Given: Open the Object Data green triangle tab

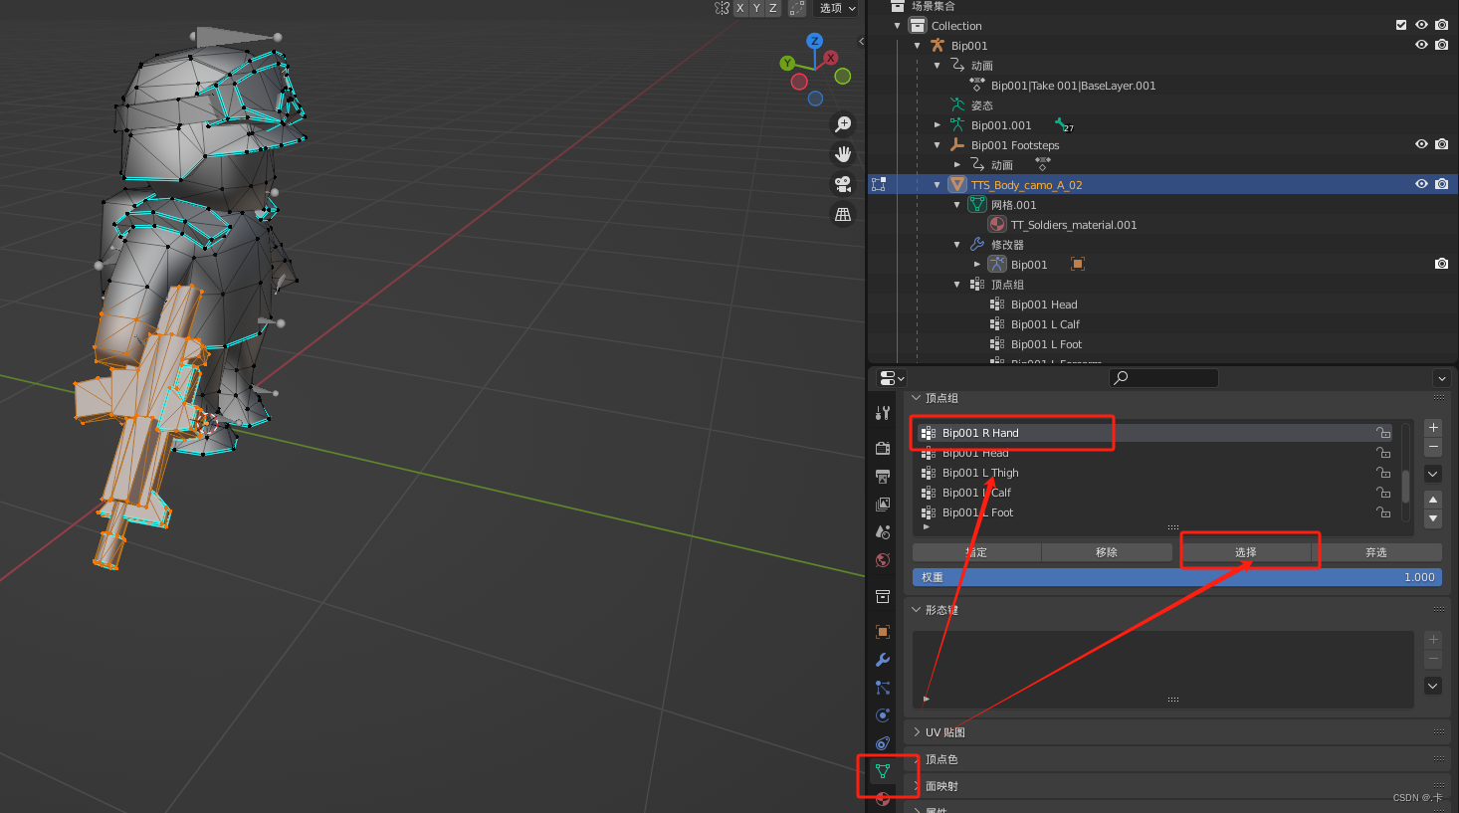Looking at the screenshot, I should tap(883, 771).
